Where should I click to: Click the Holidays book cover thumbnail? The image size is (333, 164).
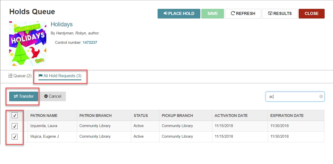pyautogui.click(x=28, y=44)
